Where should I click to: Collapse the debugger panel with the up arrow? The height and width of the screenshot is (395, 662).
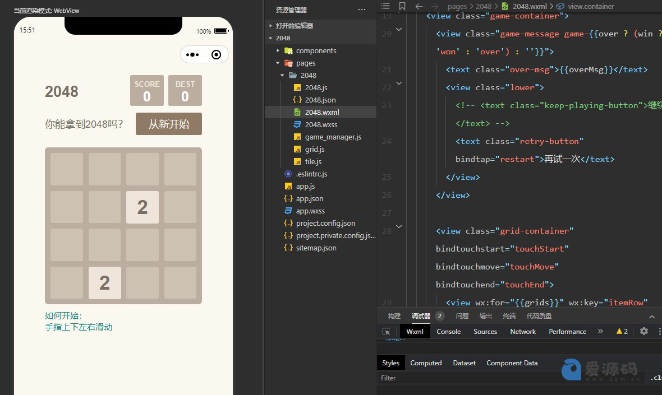(652, 317)
